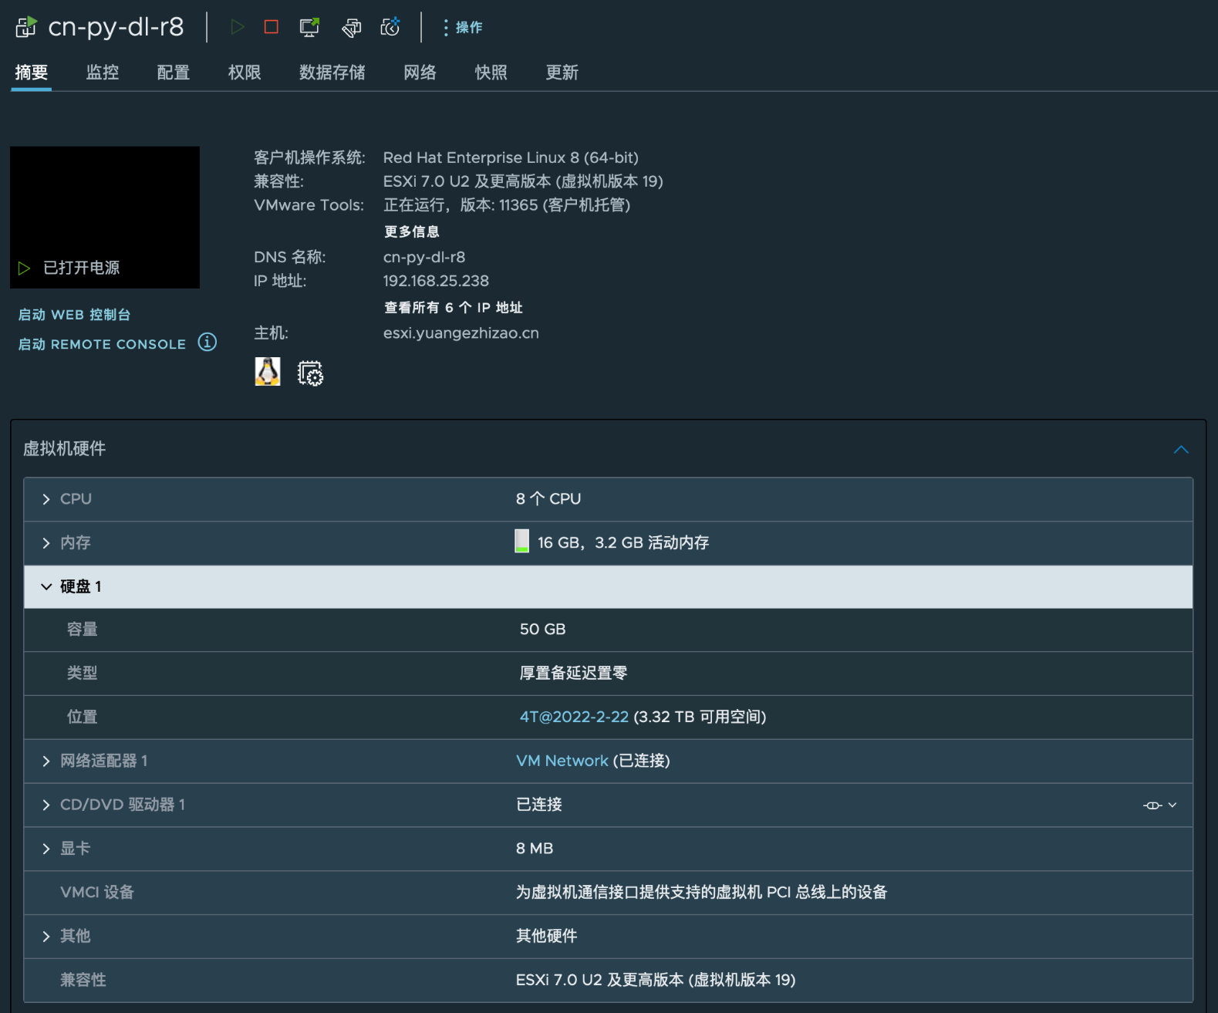Switch to the 监控 tab

pyautogui.click(x=103, y=73)
